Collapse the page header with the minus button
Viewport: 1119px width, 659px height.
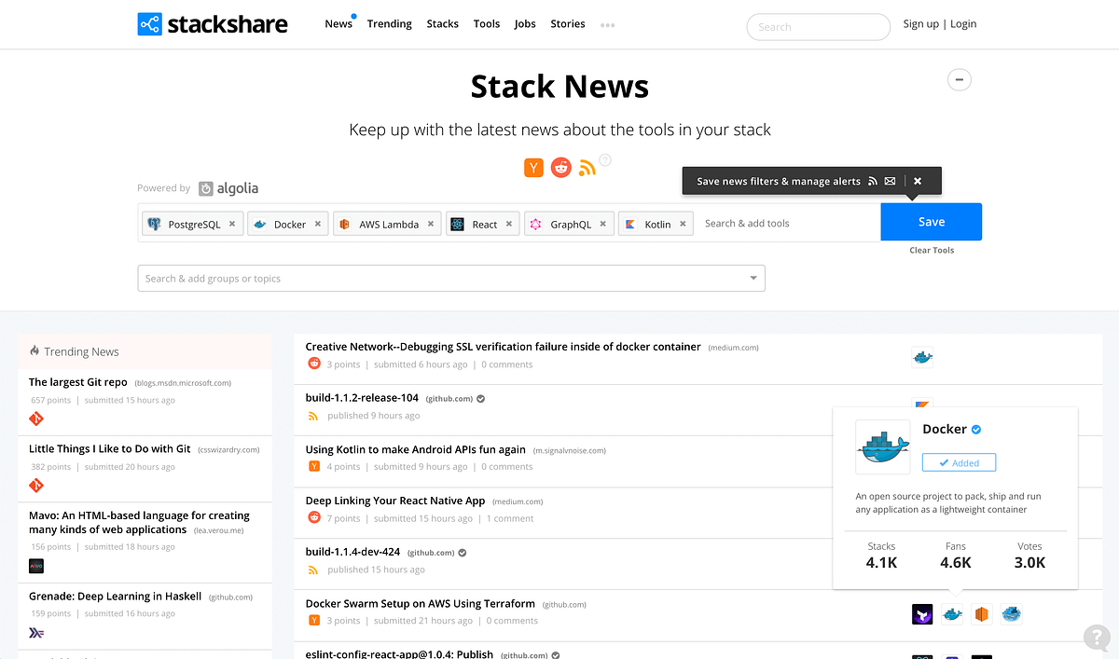click(x=960, y=79)
